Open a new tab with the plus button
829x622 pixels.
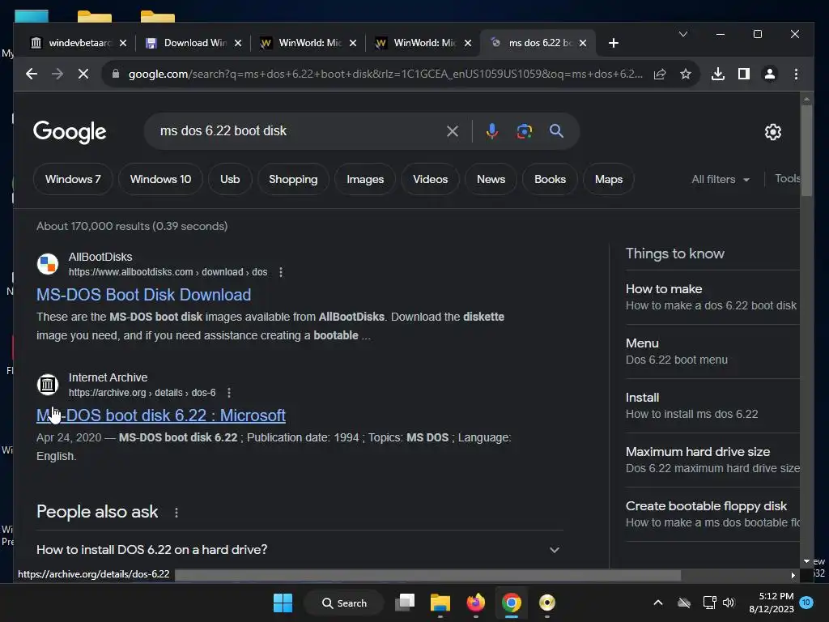click(x=614, y=43)
